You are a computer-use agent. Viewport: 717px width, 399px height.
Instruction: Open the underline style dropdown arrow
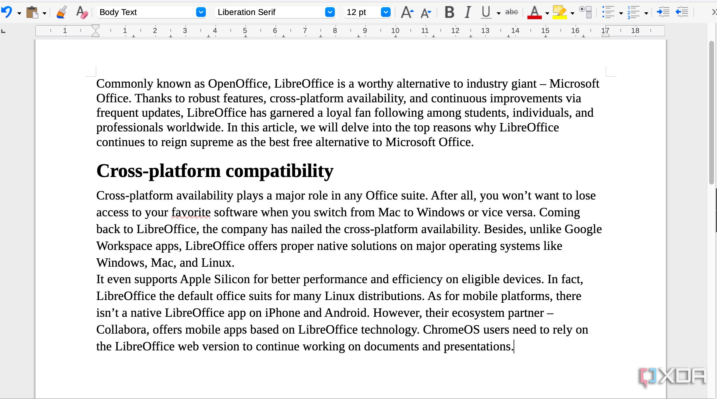pyautogui.click(x=499, y=13)
